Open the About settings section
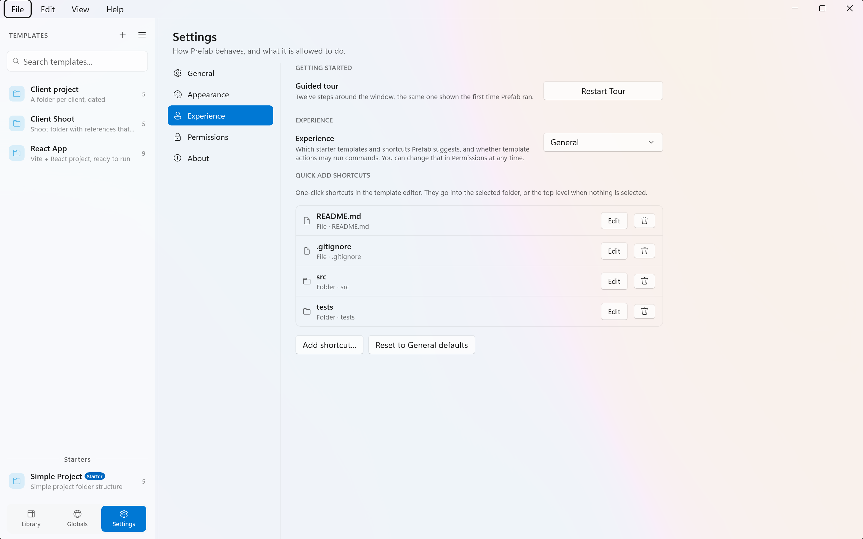Viewport: 863px width, 539px height. coord(220,158)
